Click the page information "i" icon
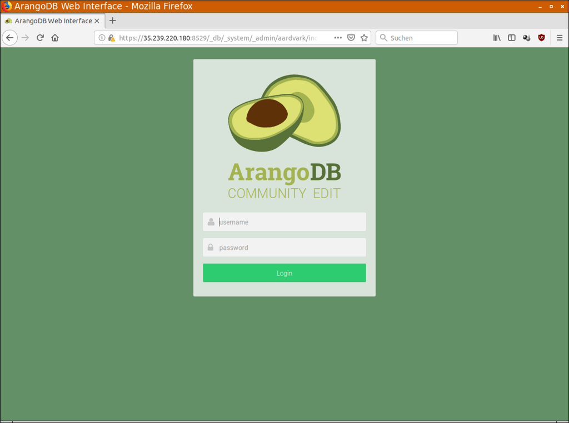 pos(103,37)
